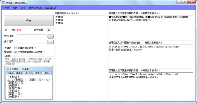197x103 pixels.
Task: Click 关键词3 in keyword list
Action: point(59,23)
